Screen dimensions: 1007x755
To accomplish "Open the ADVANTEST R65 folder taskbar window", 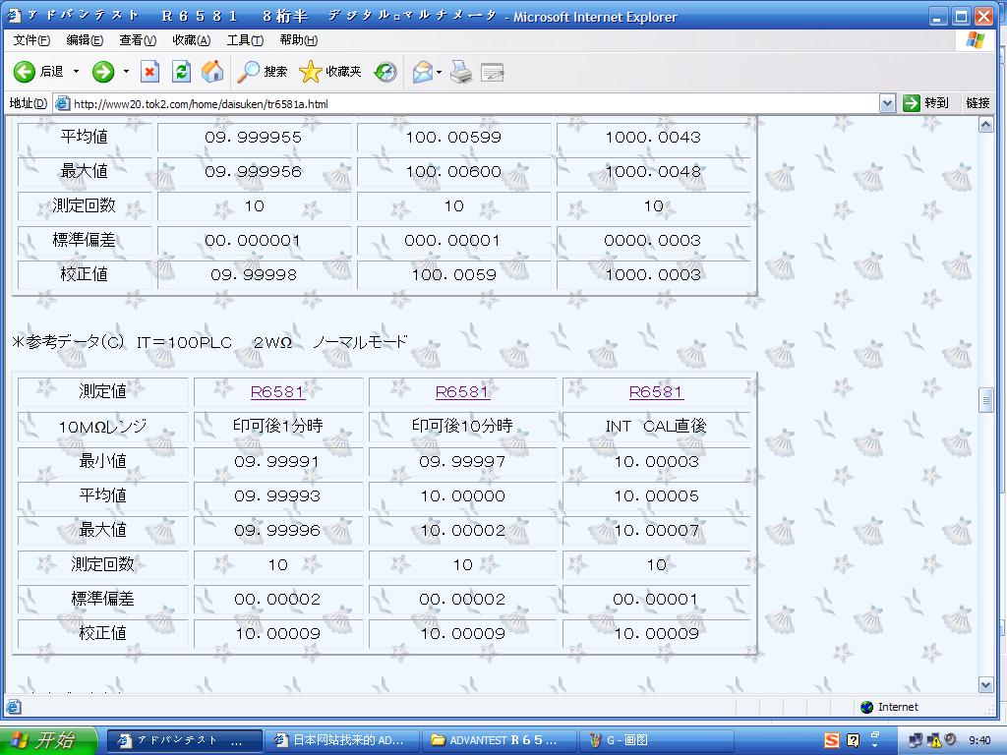I will tap(499, 740).
